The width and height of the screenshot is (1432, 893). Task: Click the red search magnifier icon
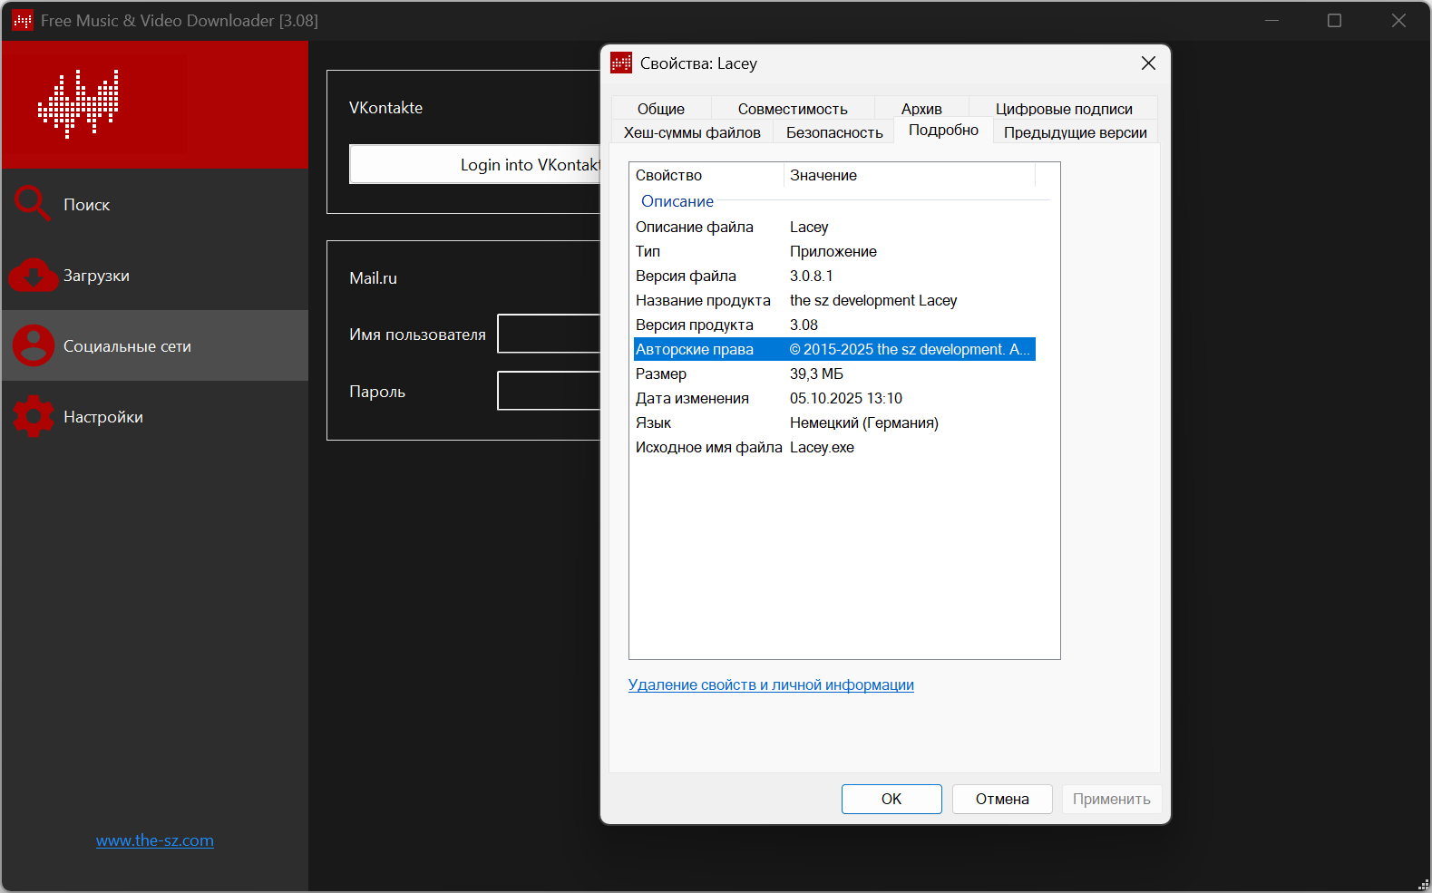pyautogui.click(x=32, y=204)
